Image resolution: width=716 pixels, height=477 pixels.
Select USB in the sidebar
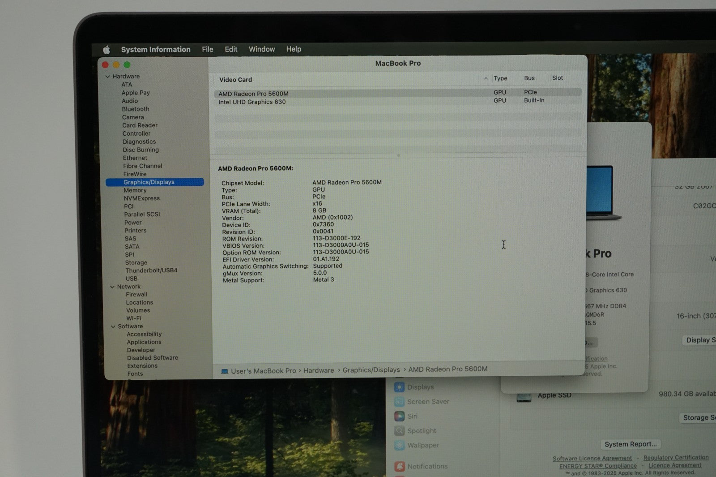[x=132, y=279]
